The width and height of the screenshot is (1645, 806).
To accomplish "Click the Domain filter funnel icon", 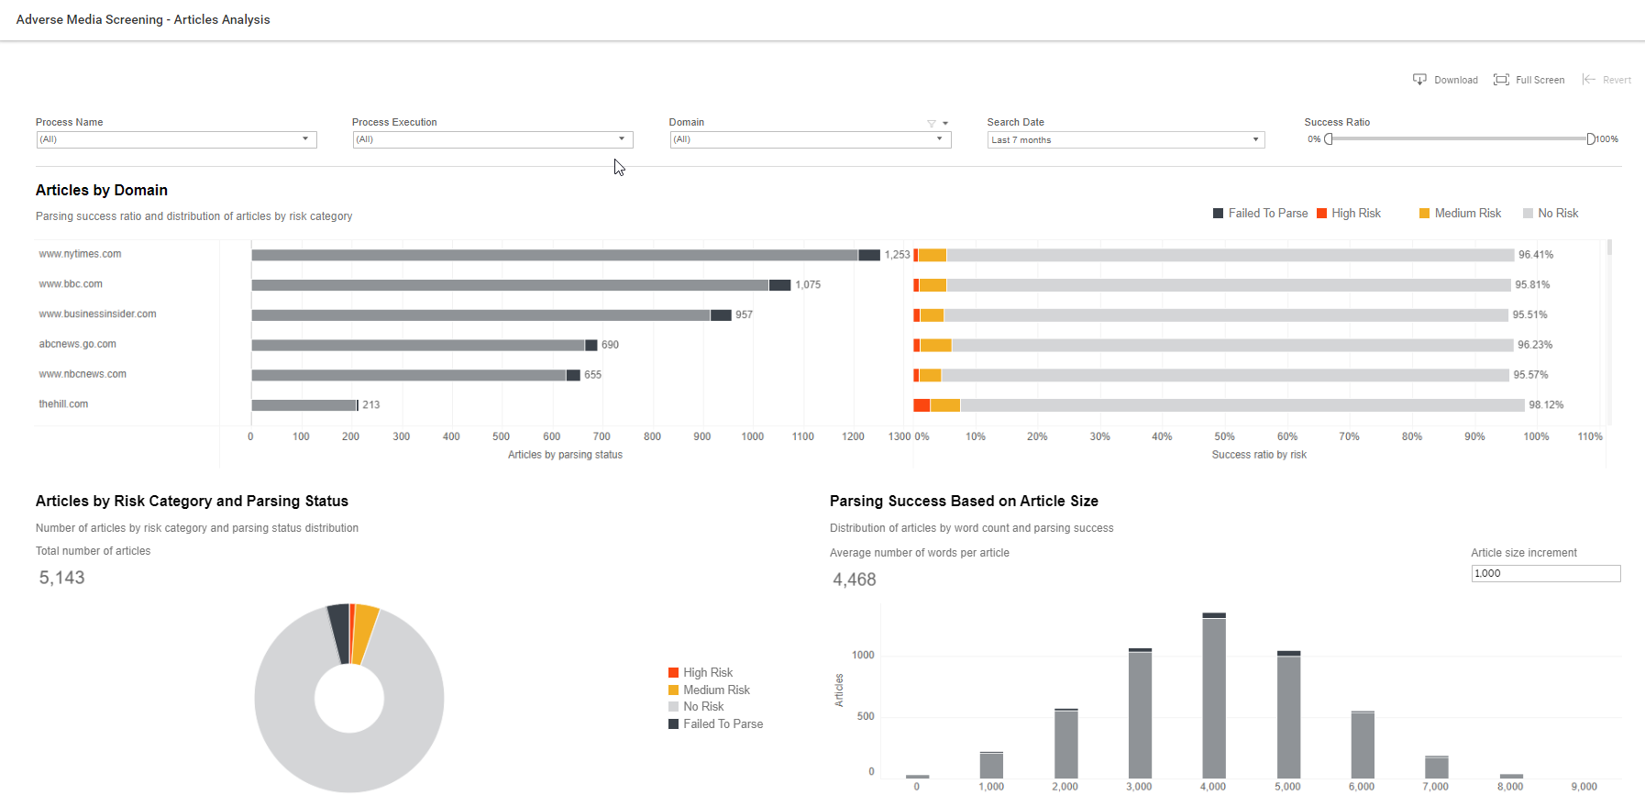I will 932,123.
